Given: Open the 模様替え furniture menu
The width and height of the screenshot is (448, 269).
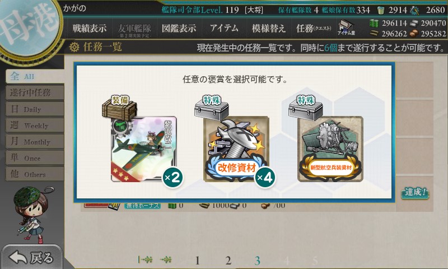Looking at the screenshot, I should (269, 28).
